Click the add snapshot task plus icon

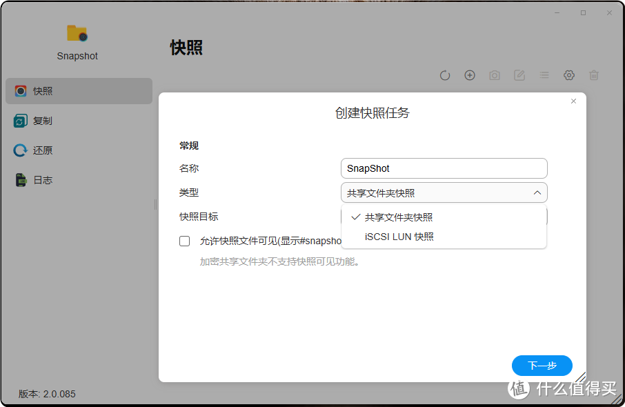point(470,75)
